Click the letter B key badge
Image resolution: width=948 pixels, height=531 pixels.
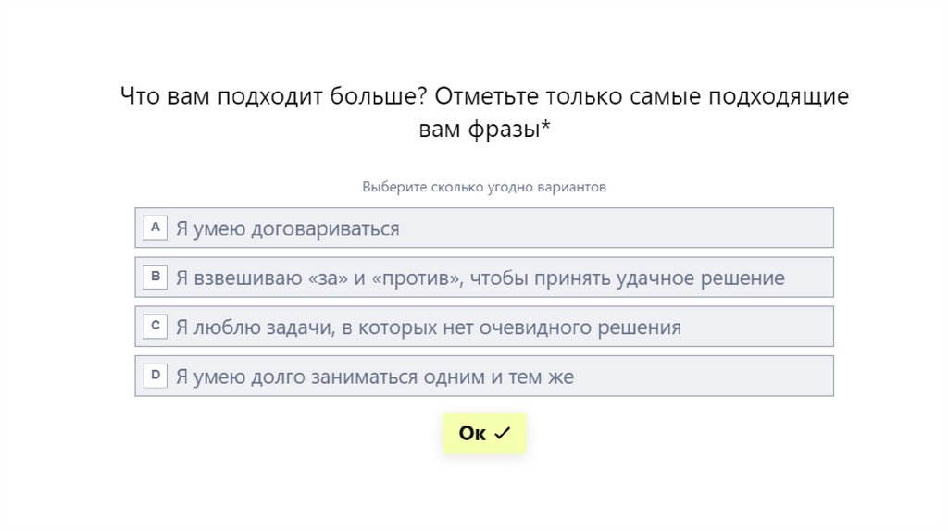(156, 277)
